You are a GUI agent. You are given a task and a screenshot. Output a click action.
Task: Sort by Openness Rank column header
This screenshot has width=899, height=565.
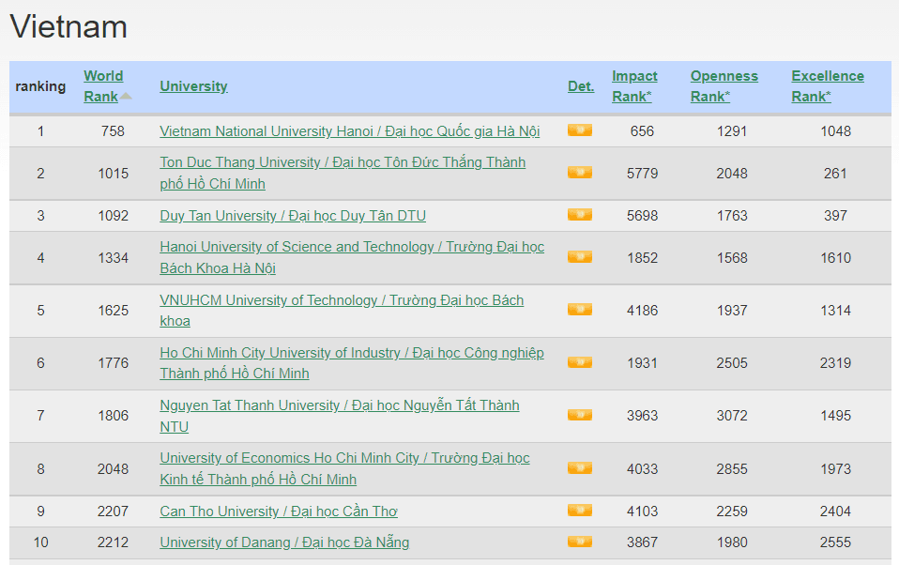(724, 85)
